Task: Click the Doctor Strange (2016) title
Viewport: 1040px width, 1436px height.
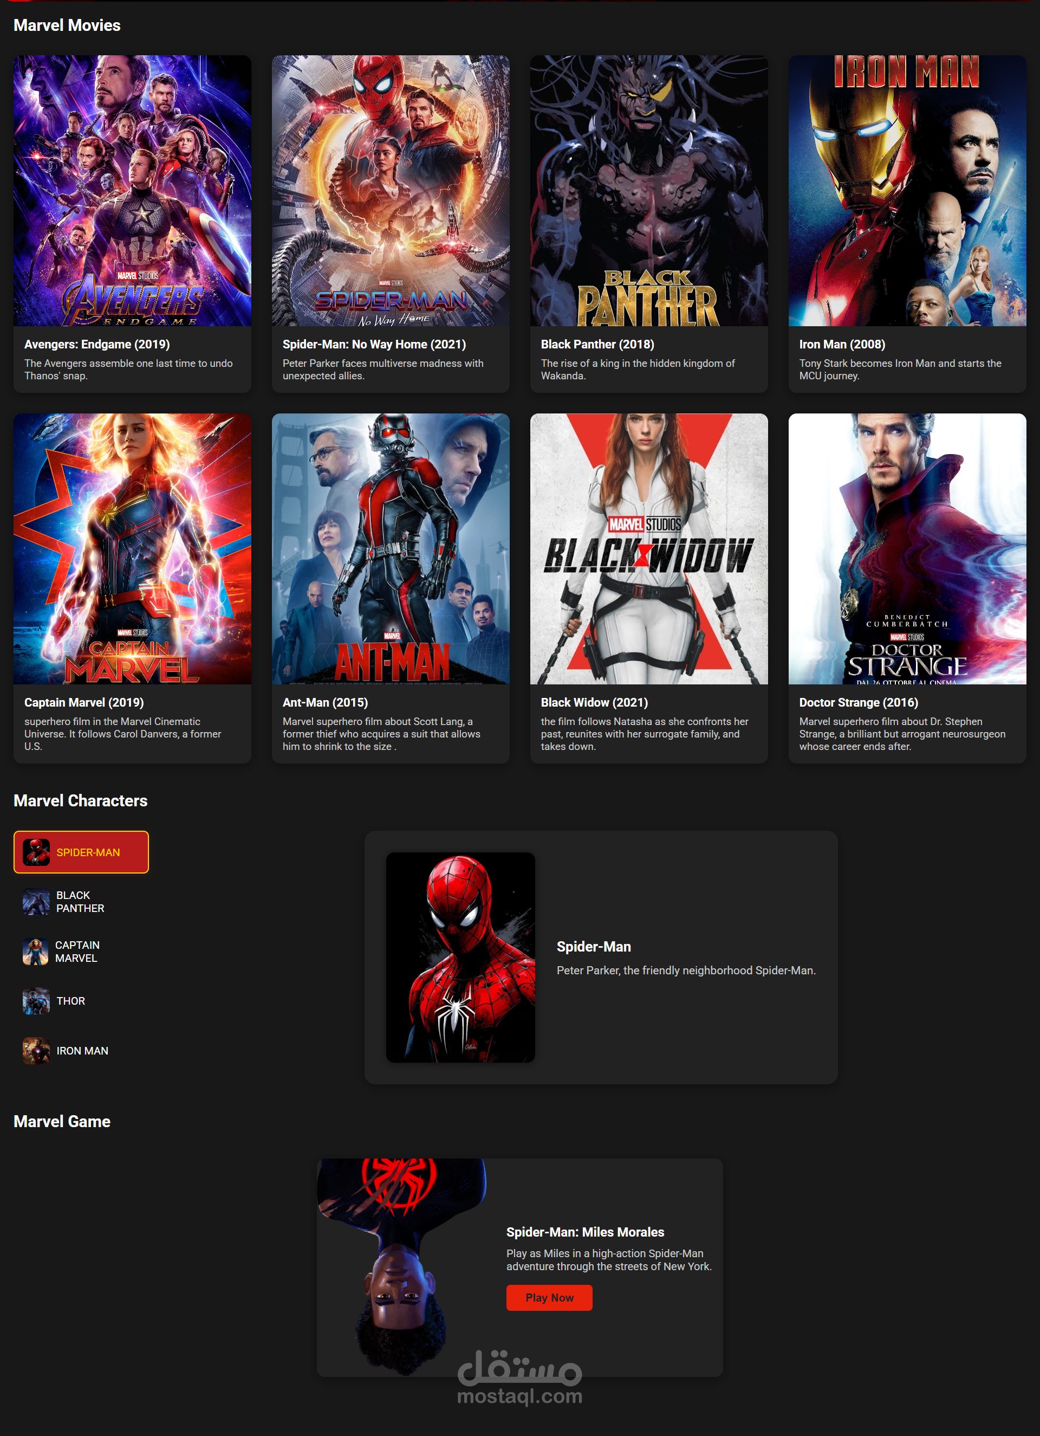Action: click(859, 702)
